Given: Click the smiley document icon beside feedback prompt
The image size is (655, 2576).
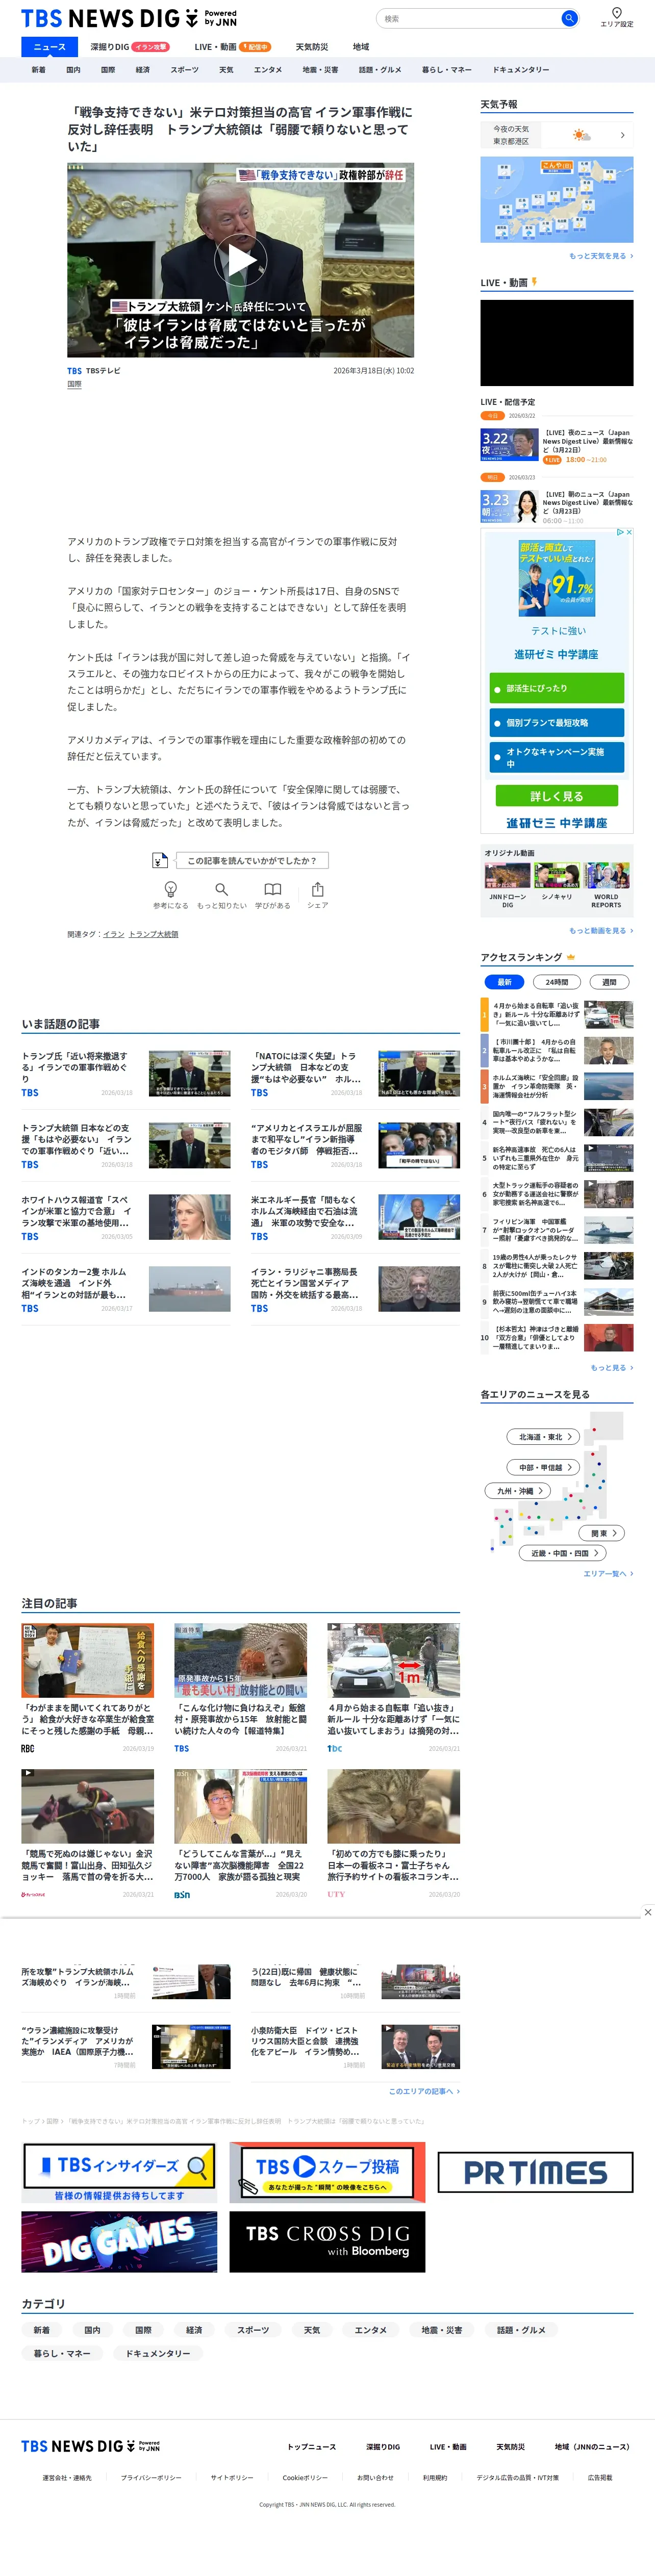Looking at the screenshot, I should [159, 860].
